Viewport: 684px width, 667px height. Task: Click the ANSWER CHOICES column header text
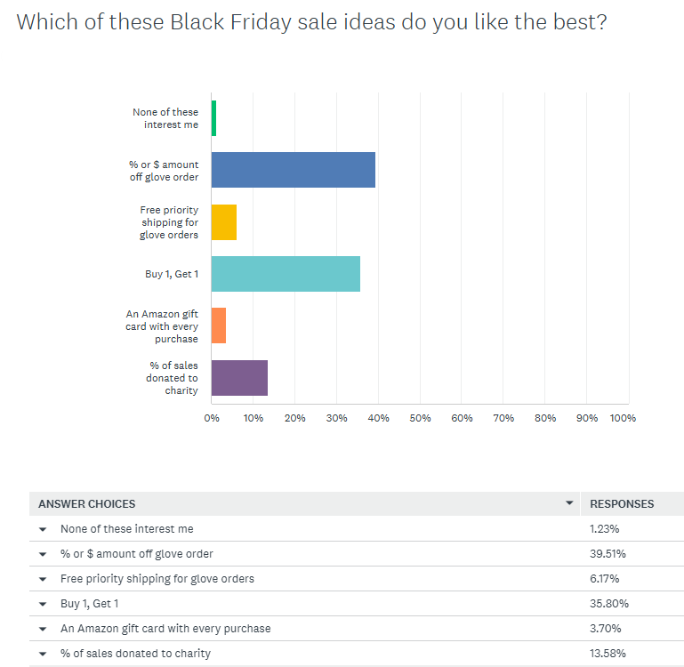pos(87,504)
